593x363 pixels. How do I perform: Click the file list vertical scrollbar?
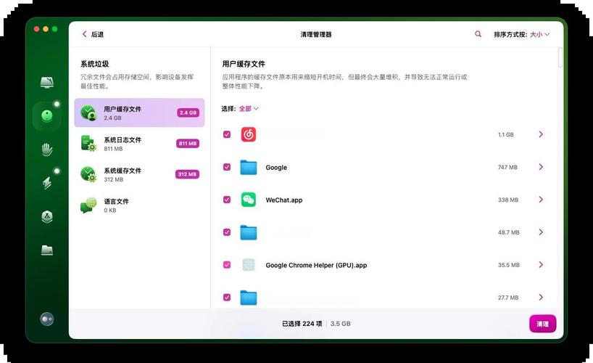[560, 57]
